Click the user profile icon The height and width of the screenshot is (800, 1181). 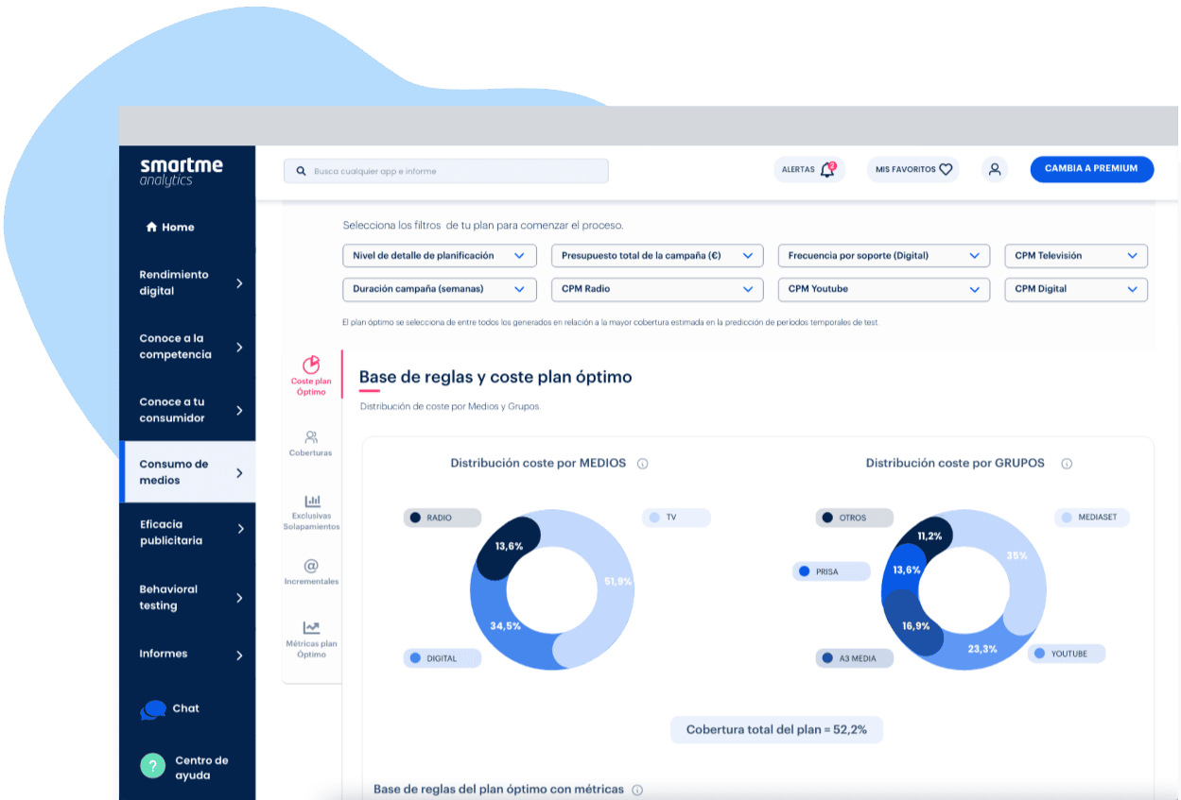click(x=994, y=169)
